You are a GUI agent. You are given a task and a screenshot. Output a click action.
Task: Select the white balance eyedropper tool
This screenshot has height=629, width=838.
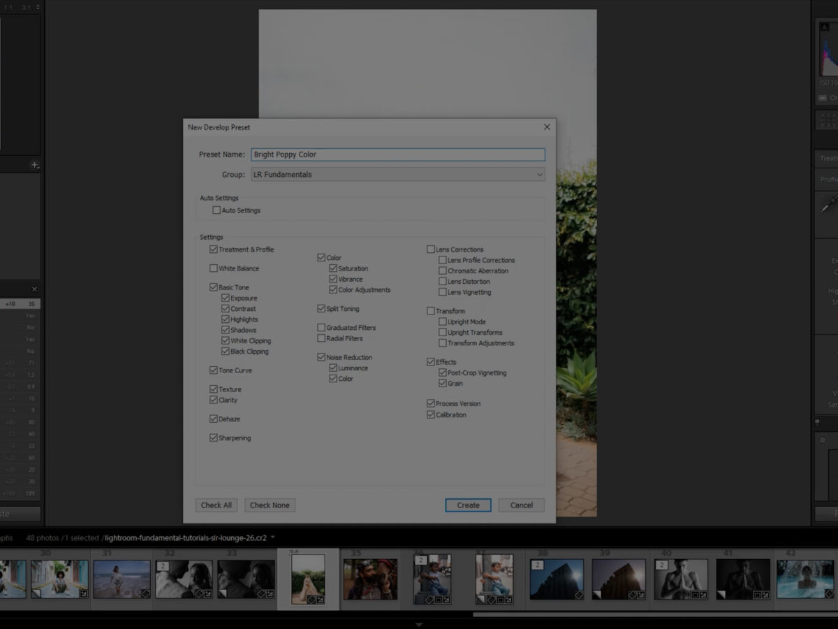click(829, 204)
